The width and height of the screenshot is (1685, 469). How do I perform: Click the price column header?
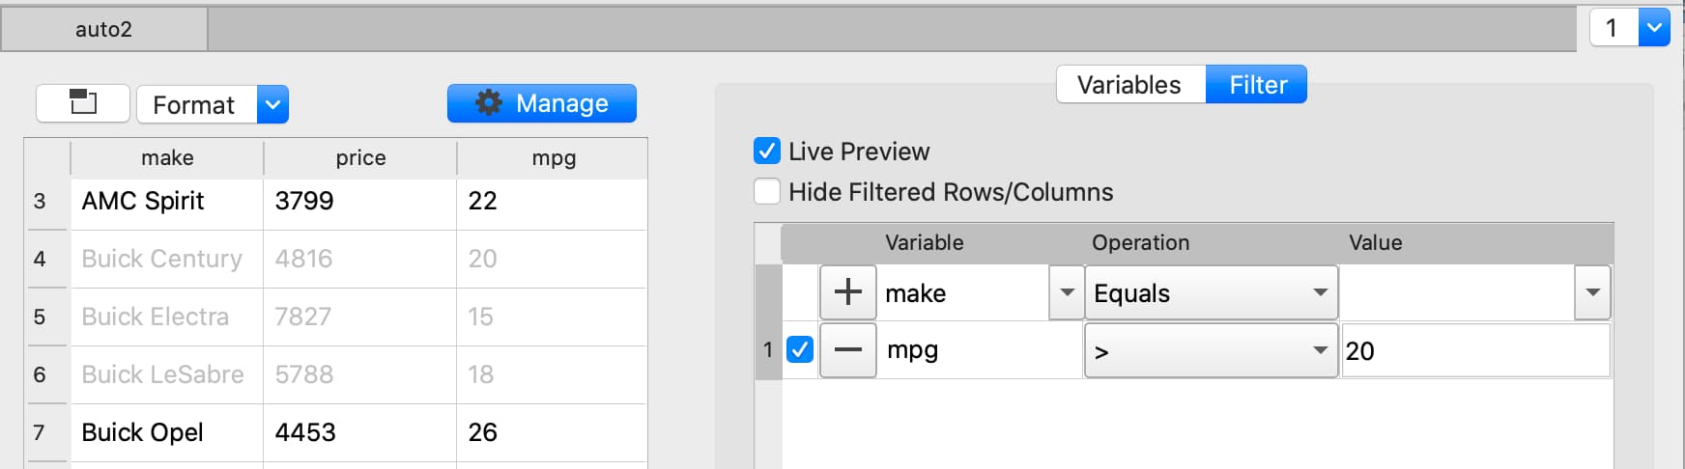(360, 158)
